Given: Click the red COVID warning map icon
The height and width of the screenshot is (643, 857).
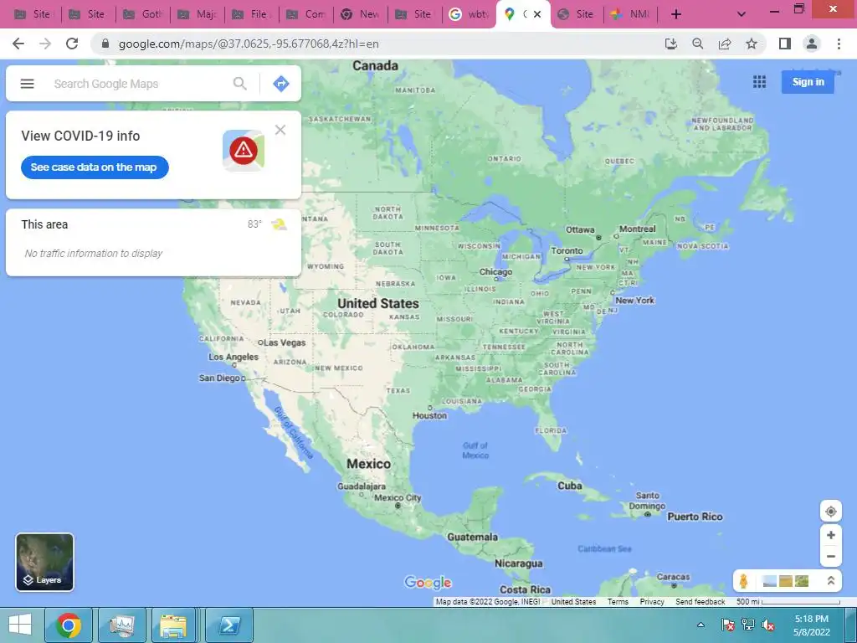Looking at the screenshot, I should click(244, 150).
